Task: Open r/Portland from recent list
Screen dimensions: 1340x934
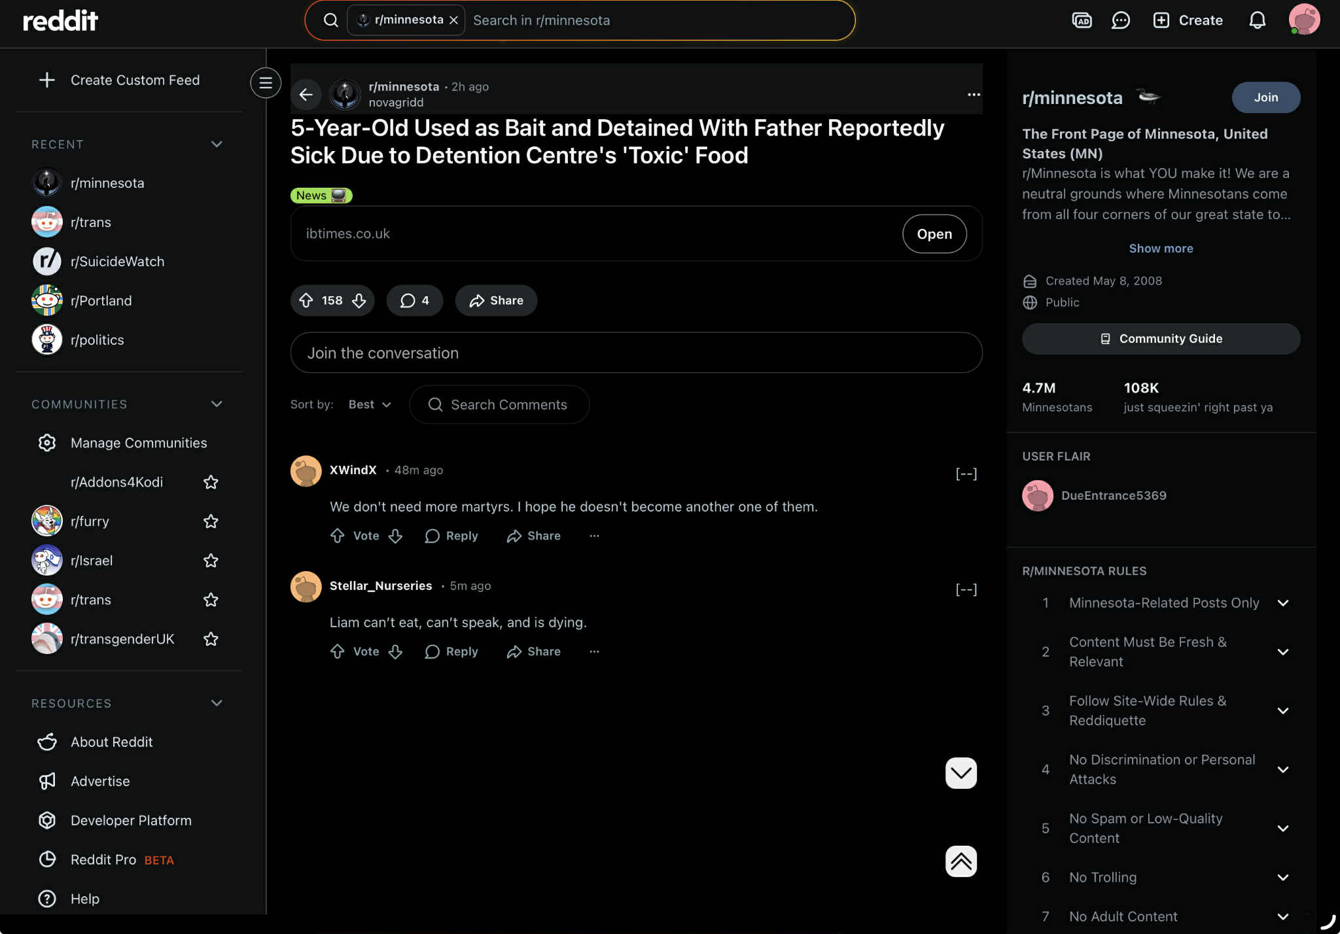Action: point(101,301)
